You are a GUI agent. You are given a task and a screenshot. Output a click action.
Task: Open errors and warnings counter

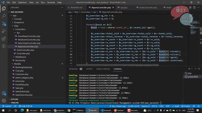click(x=26, y=106)
